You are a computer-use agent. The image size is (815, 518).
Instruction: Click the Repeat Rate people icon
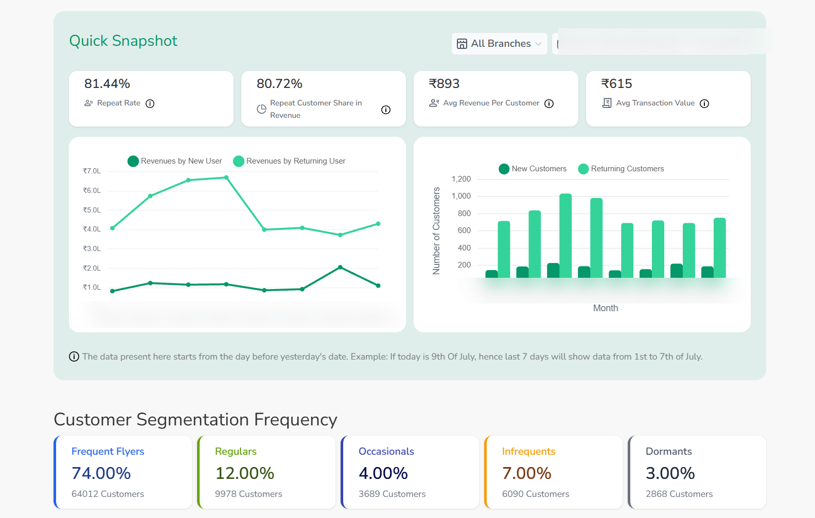[x=88, y=103]
